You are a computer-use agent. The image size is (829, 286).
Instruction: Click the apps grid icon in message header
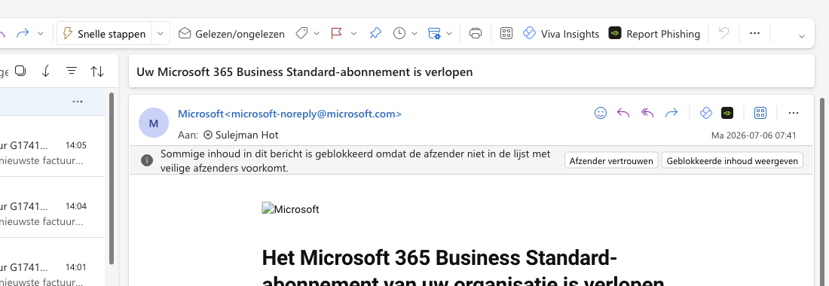pos(760,113)
